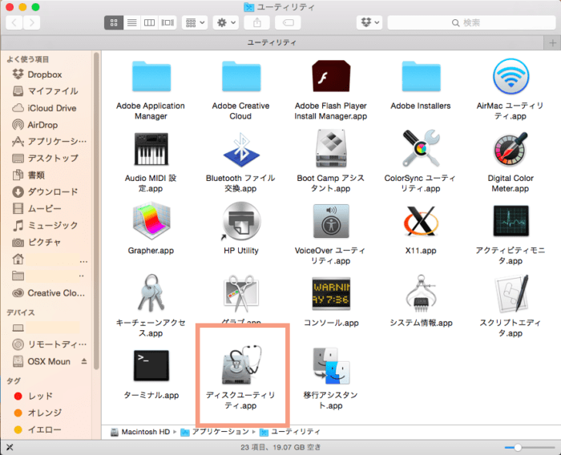Open ミュージック in the sidebar
Screen dimensions: 561x455
tap(53, 225)
